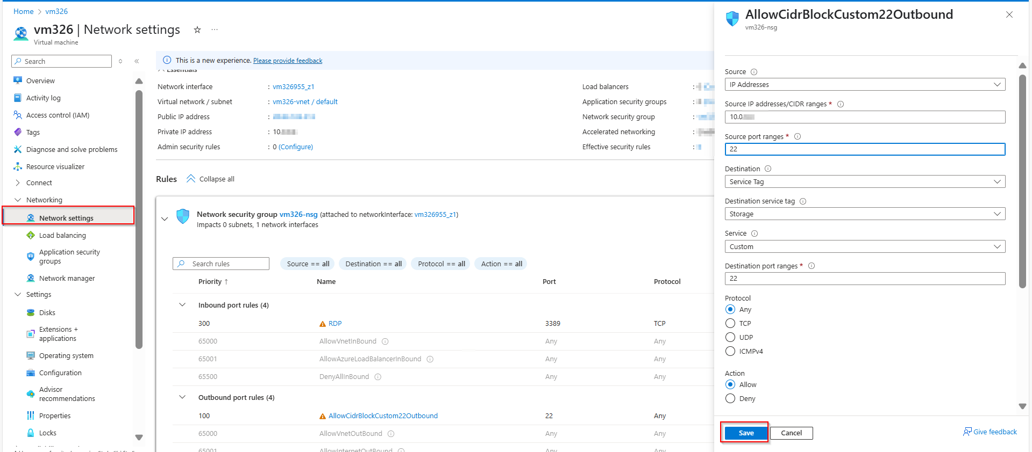Click info icon next to DenyAllInBound
The image size is (1032, 452).
point(378,377)
